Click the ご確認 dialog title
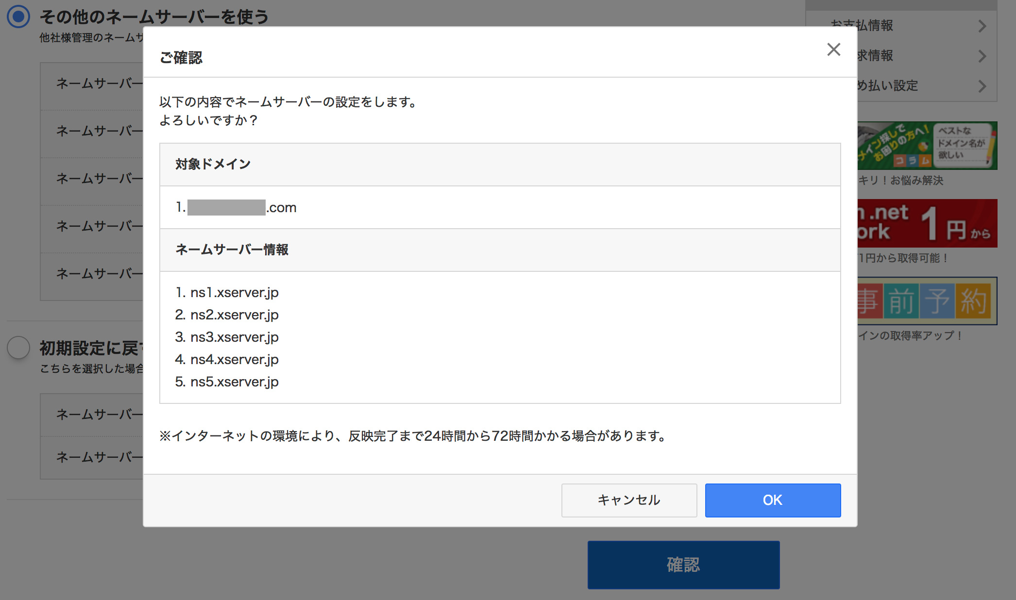 point(181,57)
